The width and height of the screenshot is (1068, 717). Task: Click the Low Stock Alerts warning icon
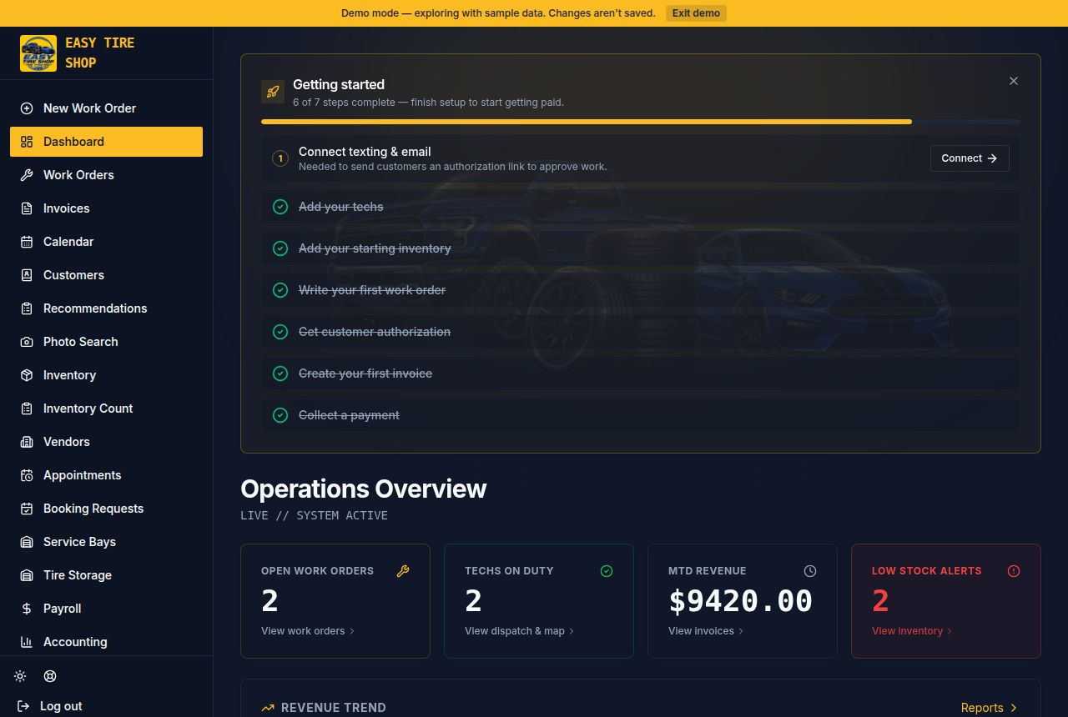(1014, 571)
